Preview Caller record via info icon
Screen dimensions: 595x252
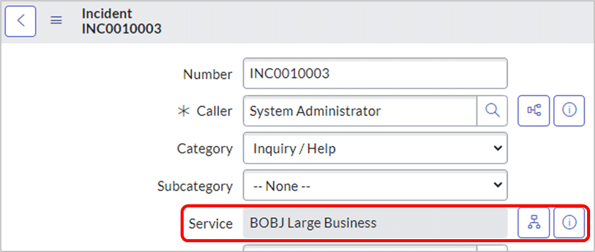coord(569,111)
